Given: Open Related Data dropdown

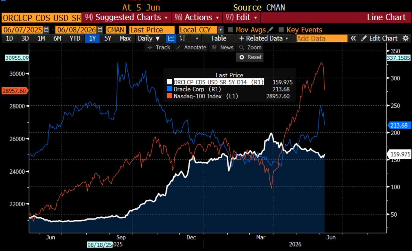Looking at the screenshot, I should (264, 38).
